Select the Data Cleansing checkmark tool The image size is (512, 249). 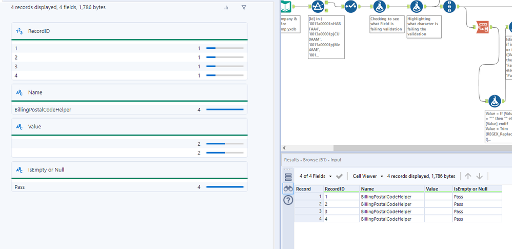(x=351, y=6)
